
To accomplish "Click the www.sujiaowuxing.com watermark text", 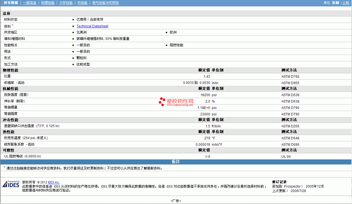I will click(x=180, y=105).
